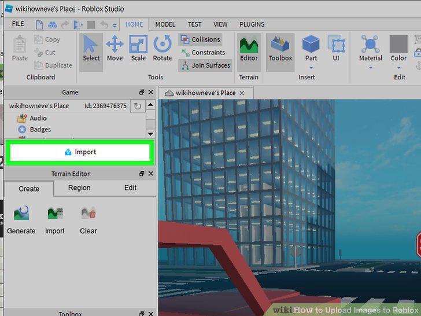
Task: Open the Audio asset folder
Action: click(32, 118)
